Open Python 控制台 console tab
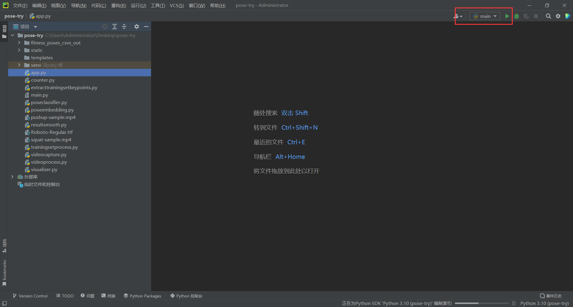Screen dimensions: 573x307 tap(186, 296)
